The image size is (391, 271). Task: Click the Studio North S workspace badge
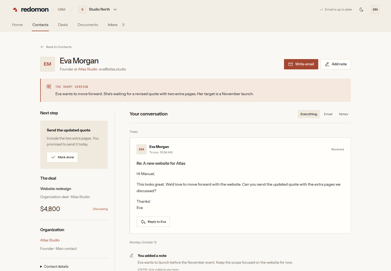[82, 9]
